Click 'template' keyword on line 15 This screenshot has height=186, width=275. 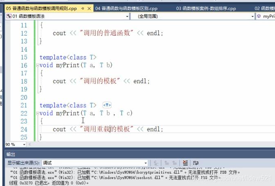pyautogui.click(x=53, y=57)
